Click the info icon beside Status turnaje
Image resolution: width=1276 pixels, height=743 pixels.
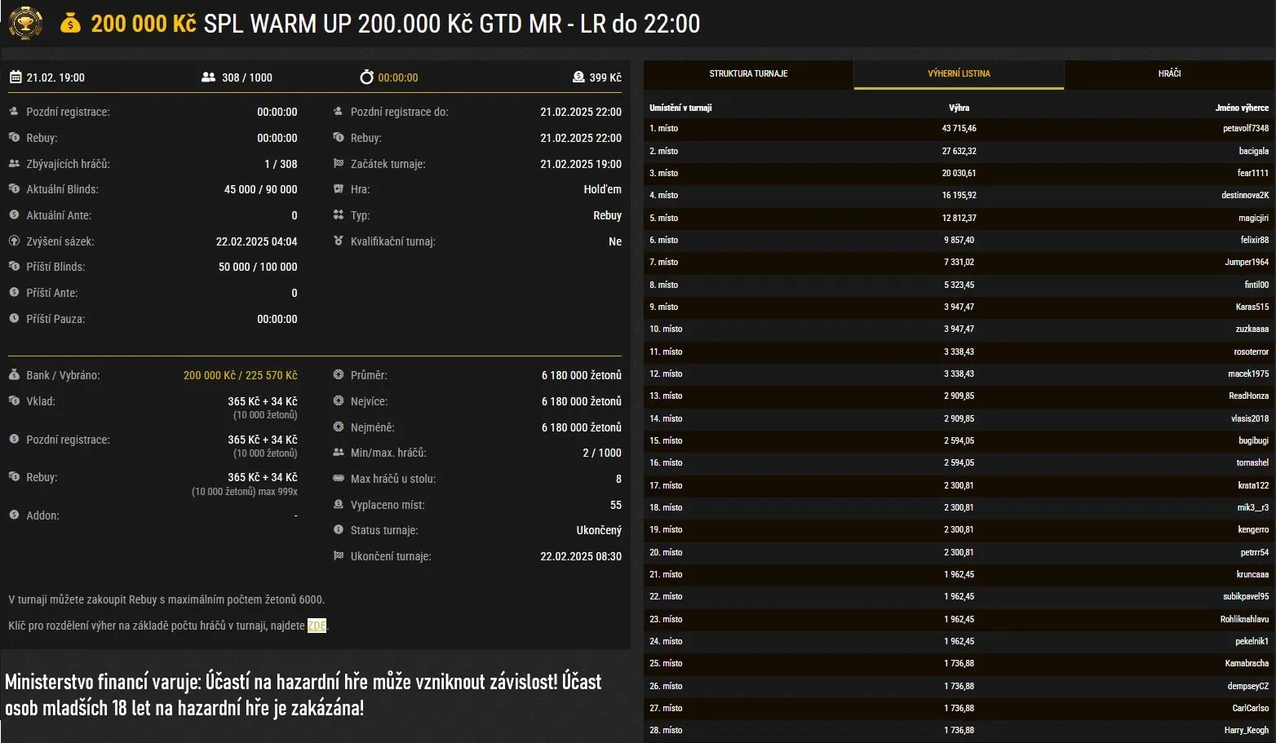(339, 530)
